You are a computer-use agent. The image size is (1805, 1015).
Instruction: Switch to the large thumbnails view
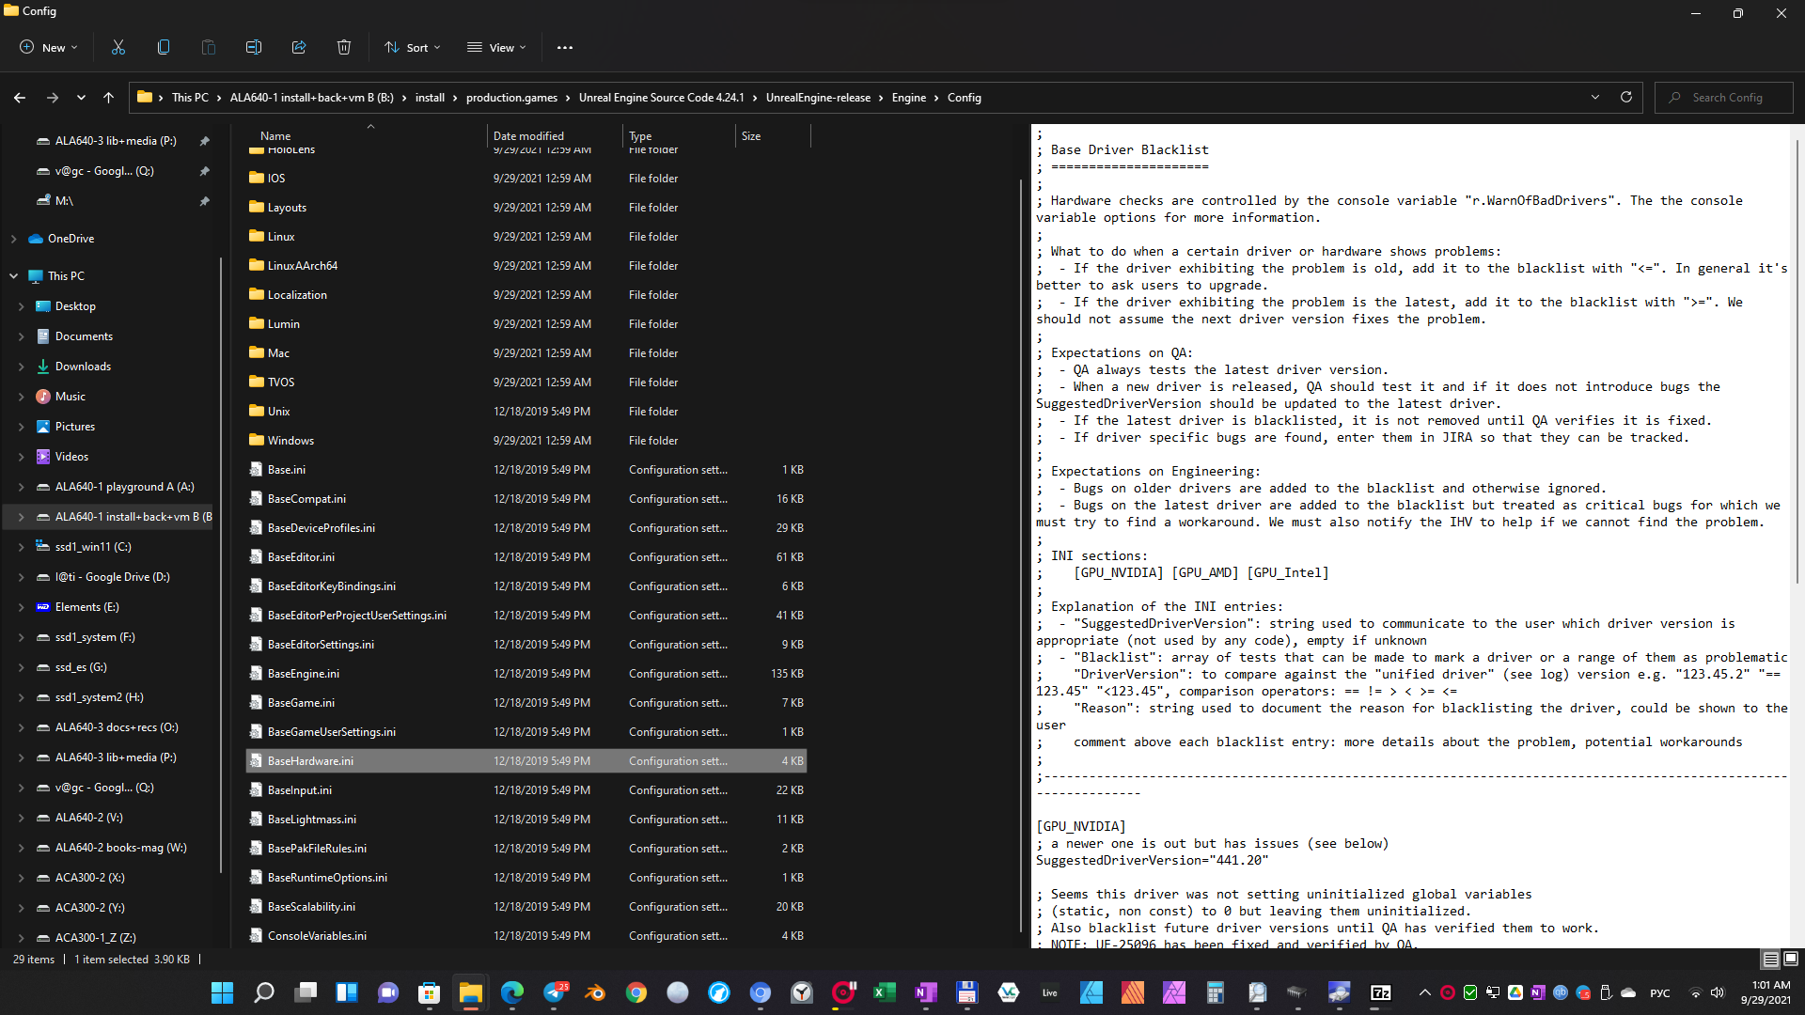click(1791, 960)
